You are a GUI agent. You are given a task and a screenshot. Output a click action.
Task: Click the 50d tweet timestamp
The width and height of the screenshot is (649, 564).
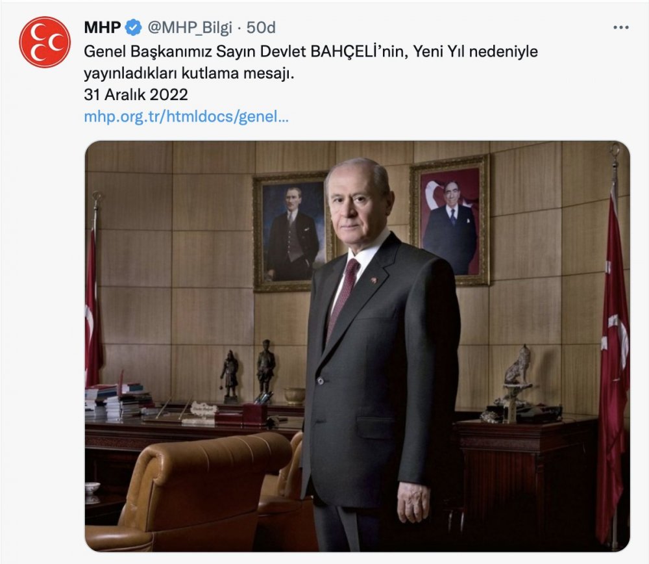(x=261, y=28)
